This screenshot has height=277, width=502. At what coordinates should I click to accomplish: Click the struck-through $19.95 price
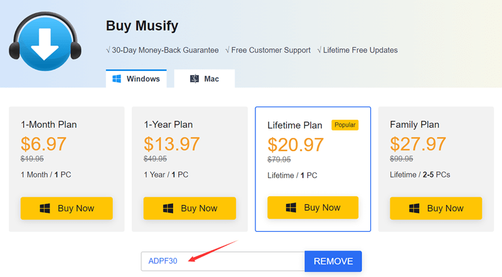[32, 159]
